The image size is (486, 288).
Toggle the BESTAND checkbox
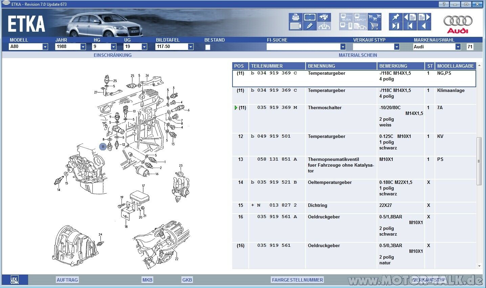(208, 47)
